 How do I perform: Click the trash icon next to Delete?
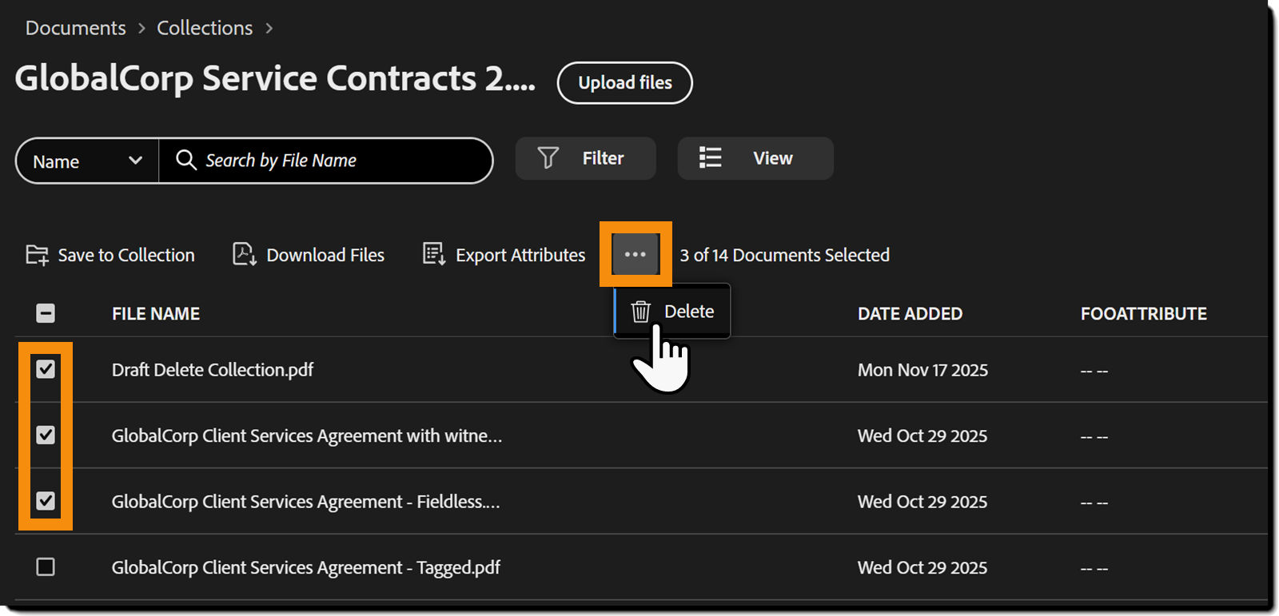point(639,311)
